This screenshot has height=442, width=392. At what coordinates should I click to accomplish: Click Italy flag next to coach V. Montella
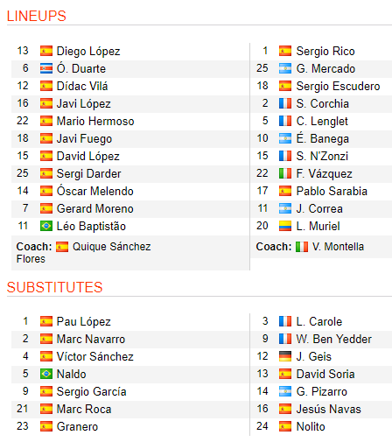[x=302, y=247]
